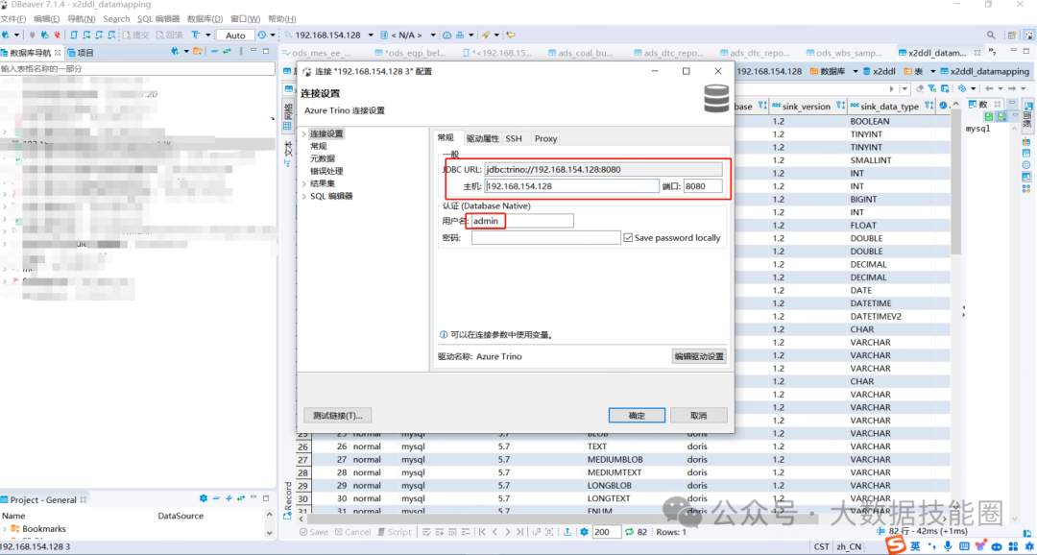Click the 回滚 rollback button in toolbar
Screen dimensions: 1037x555
pyautogui.click(x=169, y=36)
